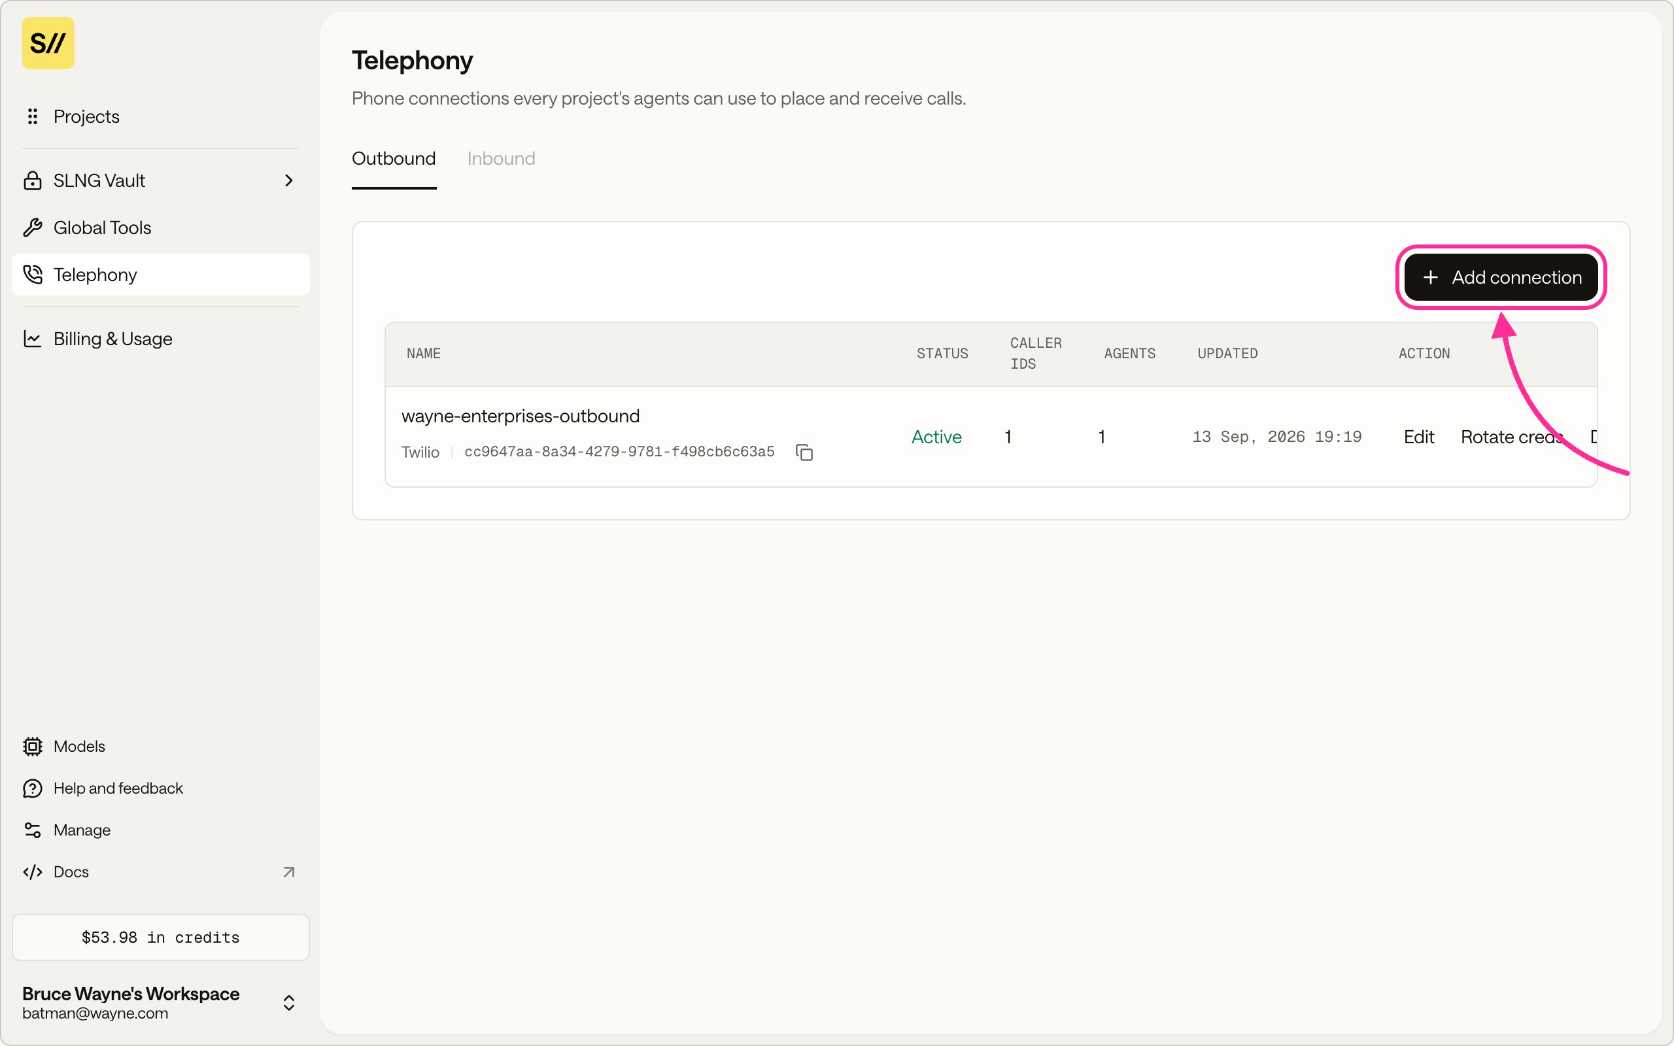Select Telephony in the sidebar
Viewport: 1674px width, 1046px height.
coord(160,275)
